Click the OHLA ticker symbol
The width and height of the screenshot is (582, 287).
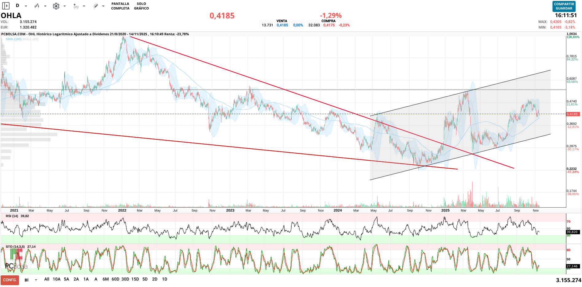click(x=11, y=15)
